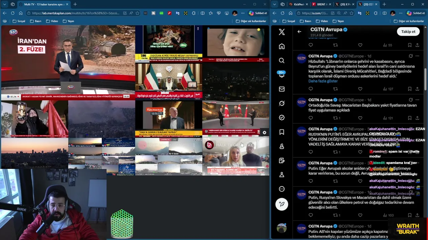Open CGTN Avrupa avatar on Hizbullah tweet
Viewport: 428px width, 240px height.
pos(302,59)
